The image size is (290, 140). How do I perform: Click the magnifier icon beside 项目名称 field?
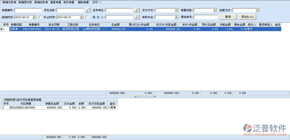[88, 10]
